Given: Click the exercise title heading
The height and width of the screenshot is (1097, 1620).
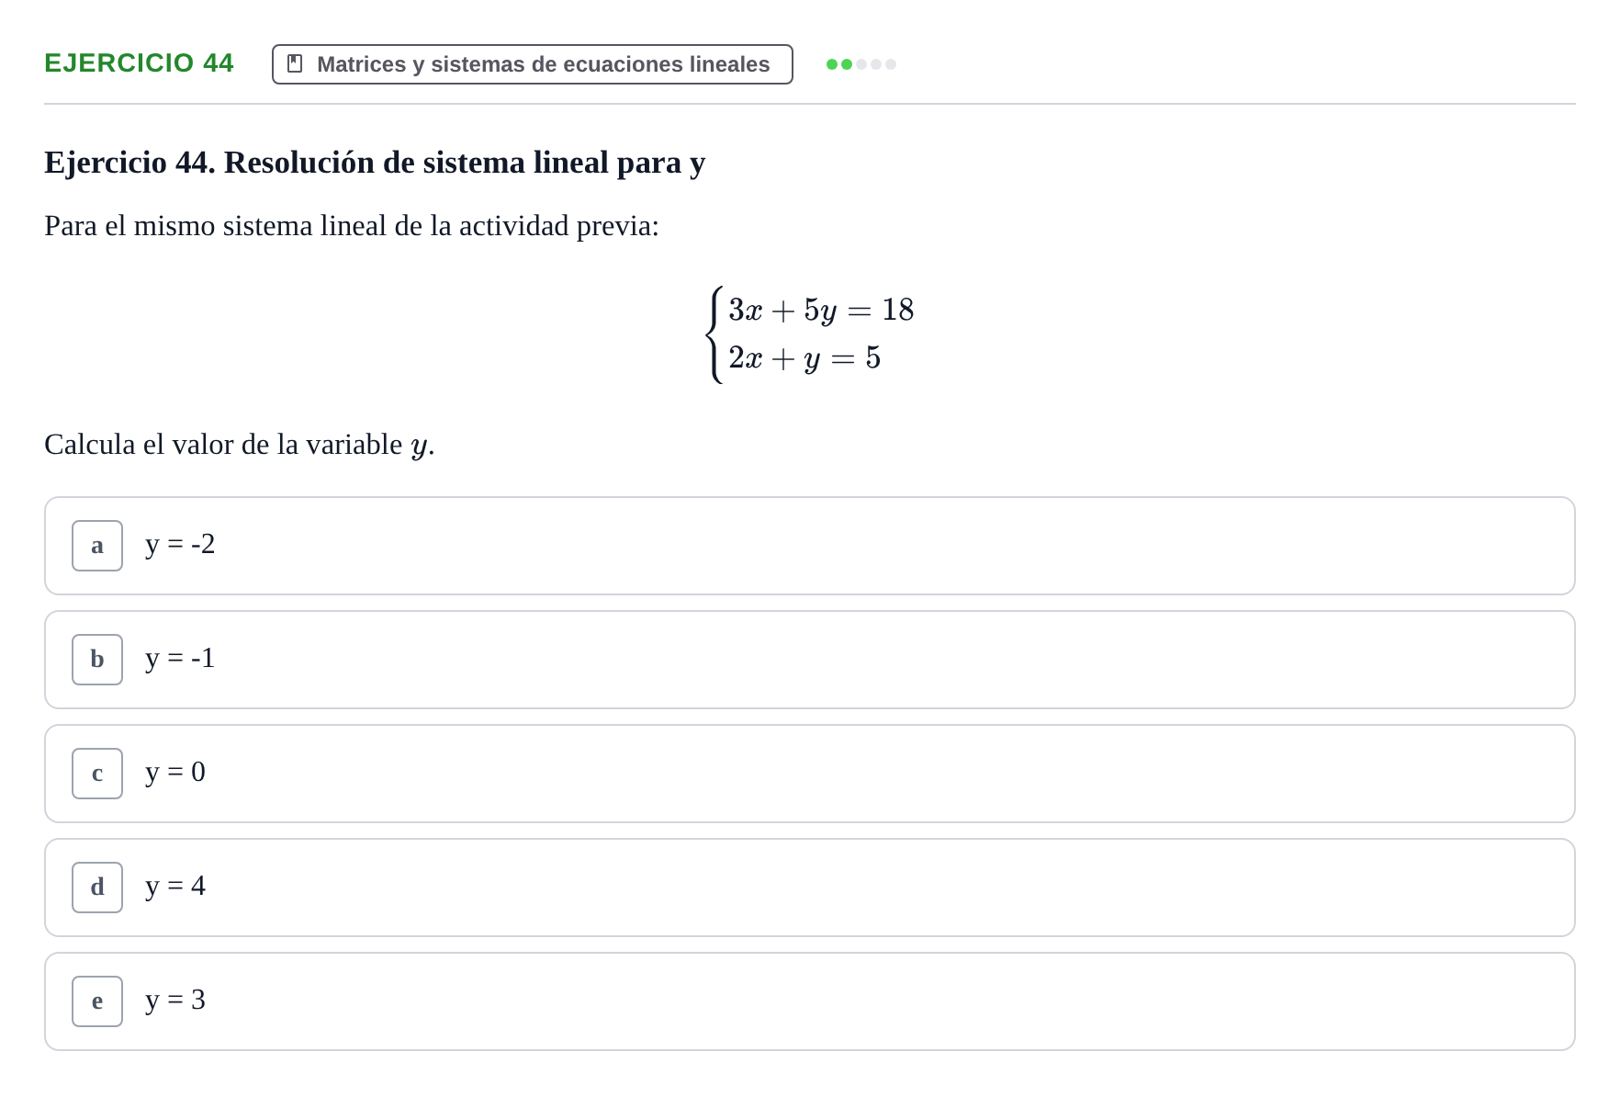Looking at the screenshot, I should click(x=375, y=163).
